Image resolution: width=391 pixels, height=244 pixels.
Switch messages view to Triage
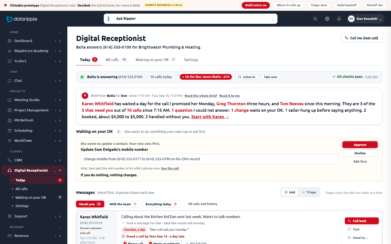(309, 192)
